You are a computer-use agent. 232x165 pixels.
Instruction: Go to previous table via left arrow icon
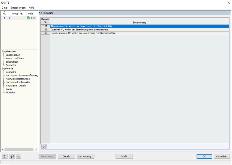[12, 156]
